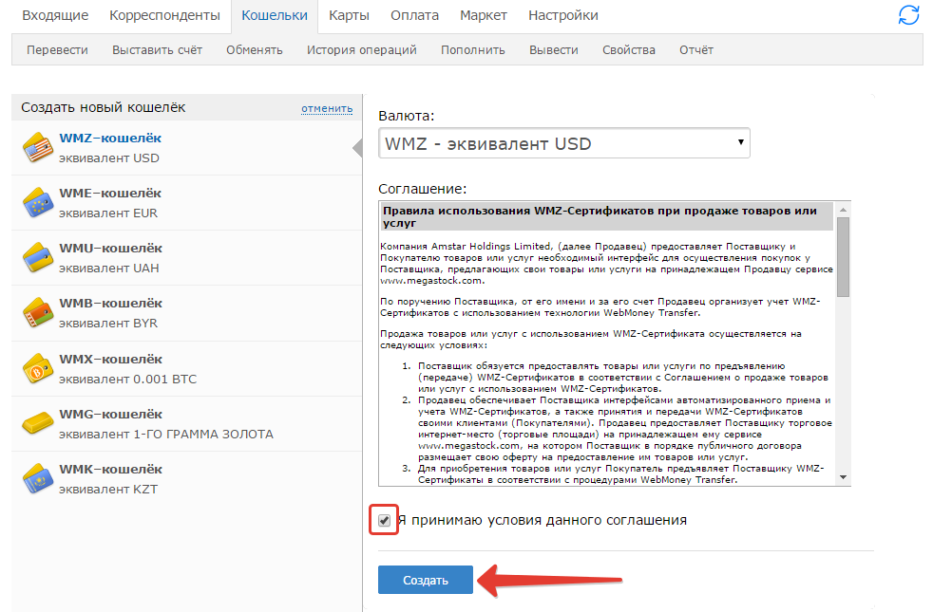Click the 'эквивалент UAH' text
The image size is (933, 612).
109,269
